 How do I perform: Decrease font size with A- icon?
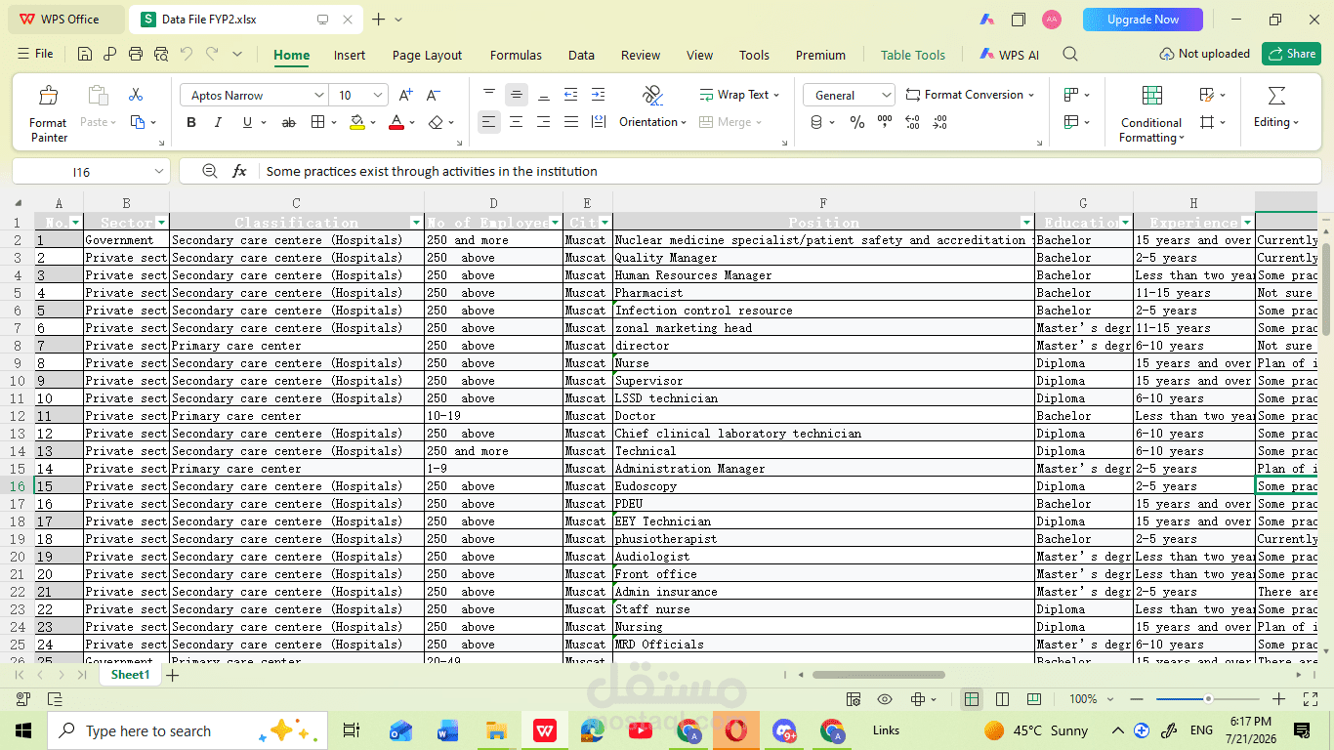point(434,95)
